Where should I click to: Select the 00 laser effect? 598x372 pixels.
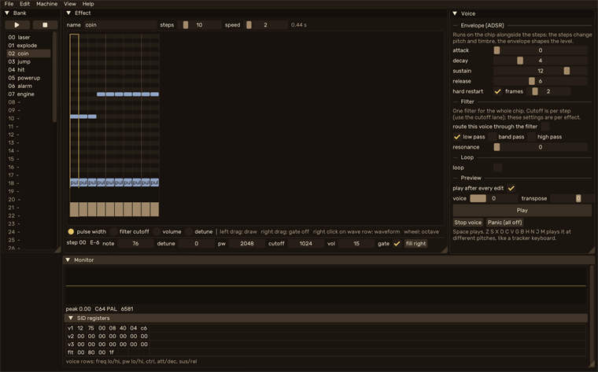pyautogui.click(x=28, y=37)
